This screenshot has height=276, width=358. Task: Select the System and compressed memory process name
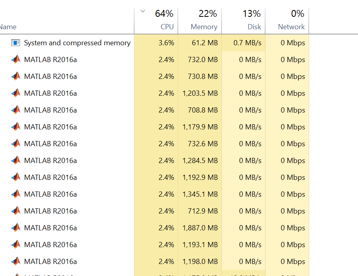(77, 43)
